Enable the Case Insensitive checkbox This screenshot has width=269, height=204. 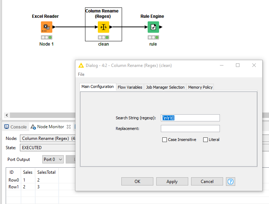(x=164, y=140)
